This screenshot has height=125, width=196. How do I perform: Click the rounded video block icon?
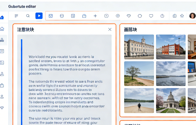click(x=106, y=16)
